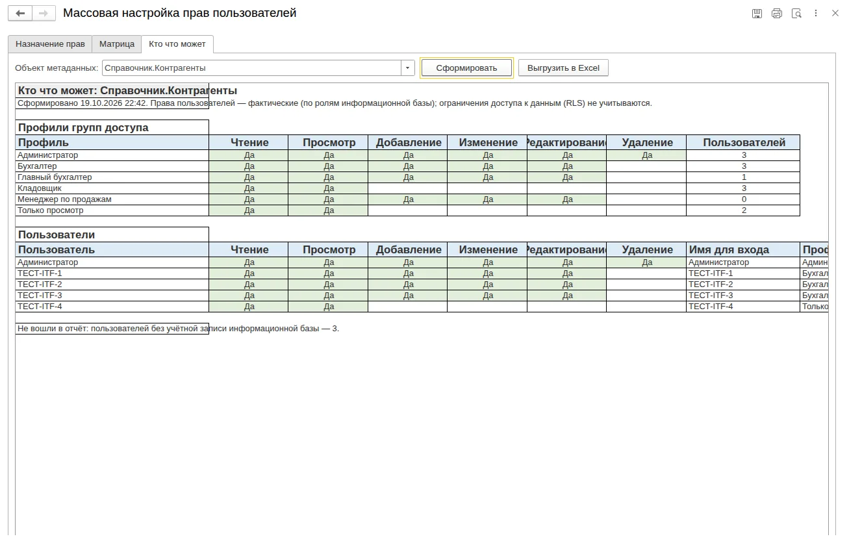Select the Профили групп доступа heading cell
The image size is (849, 543).
[112, 127]
